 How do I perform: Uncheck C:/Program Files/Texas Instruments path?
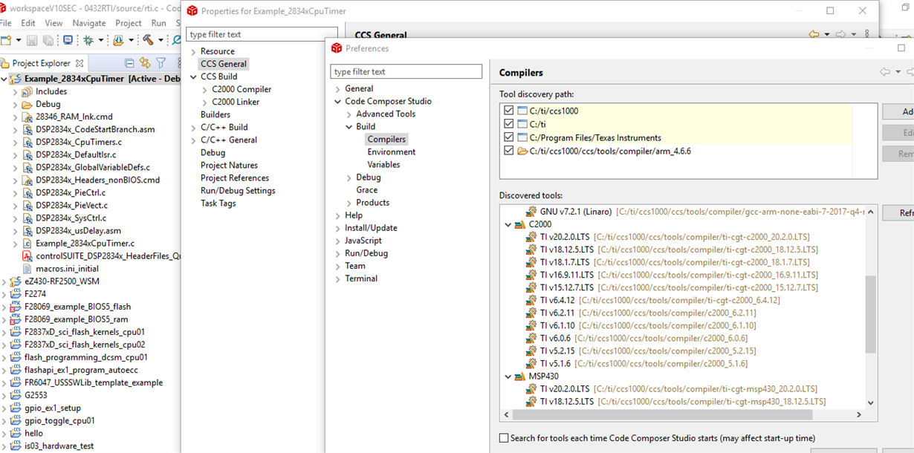(509, 137)
